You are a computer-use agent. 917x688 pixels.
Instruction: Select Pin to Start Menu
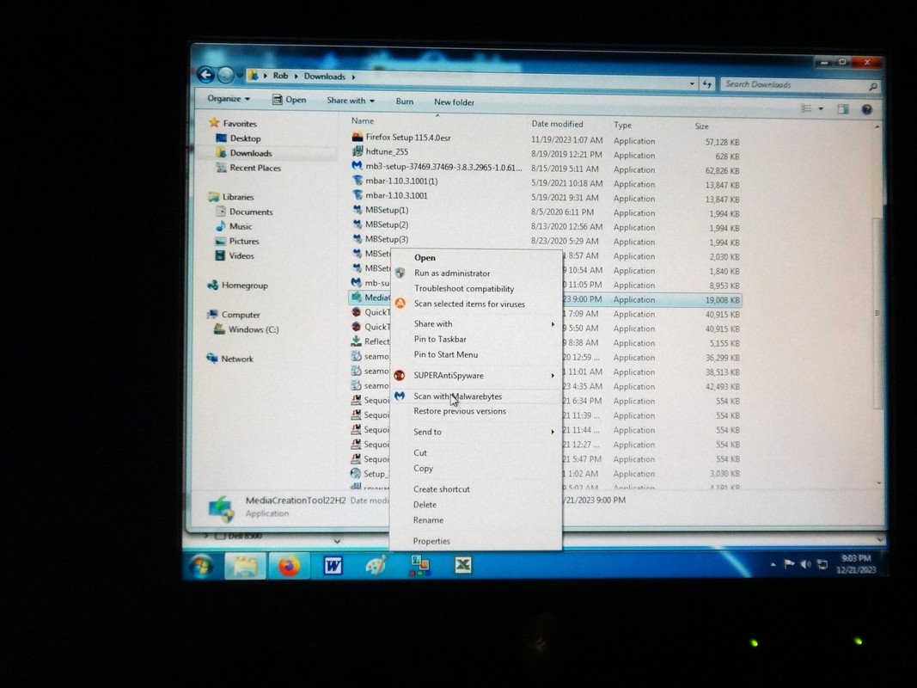(x=446, y=354)
